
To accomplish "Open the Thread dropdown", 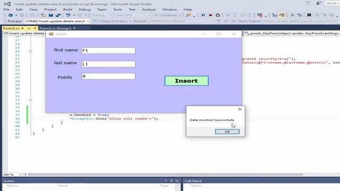I will coord(212,21).
